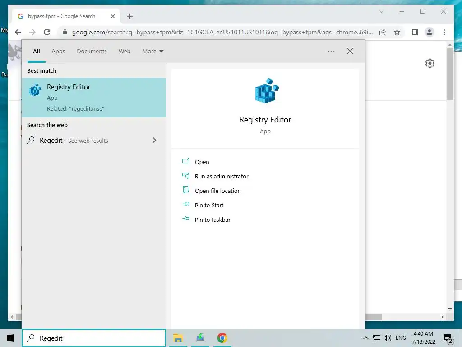Click Chrome vertical scrollbar down arrow
This screenshot has height=347, width=462.
(x=450, y=309)
